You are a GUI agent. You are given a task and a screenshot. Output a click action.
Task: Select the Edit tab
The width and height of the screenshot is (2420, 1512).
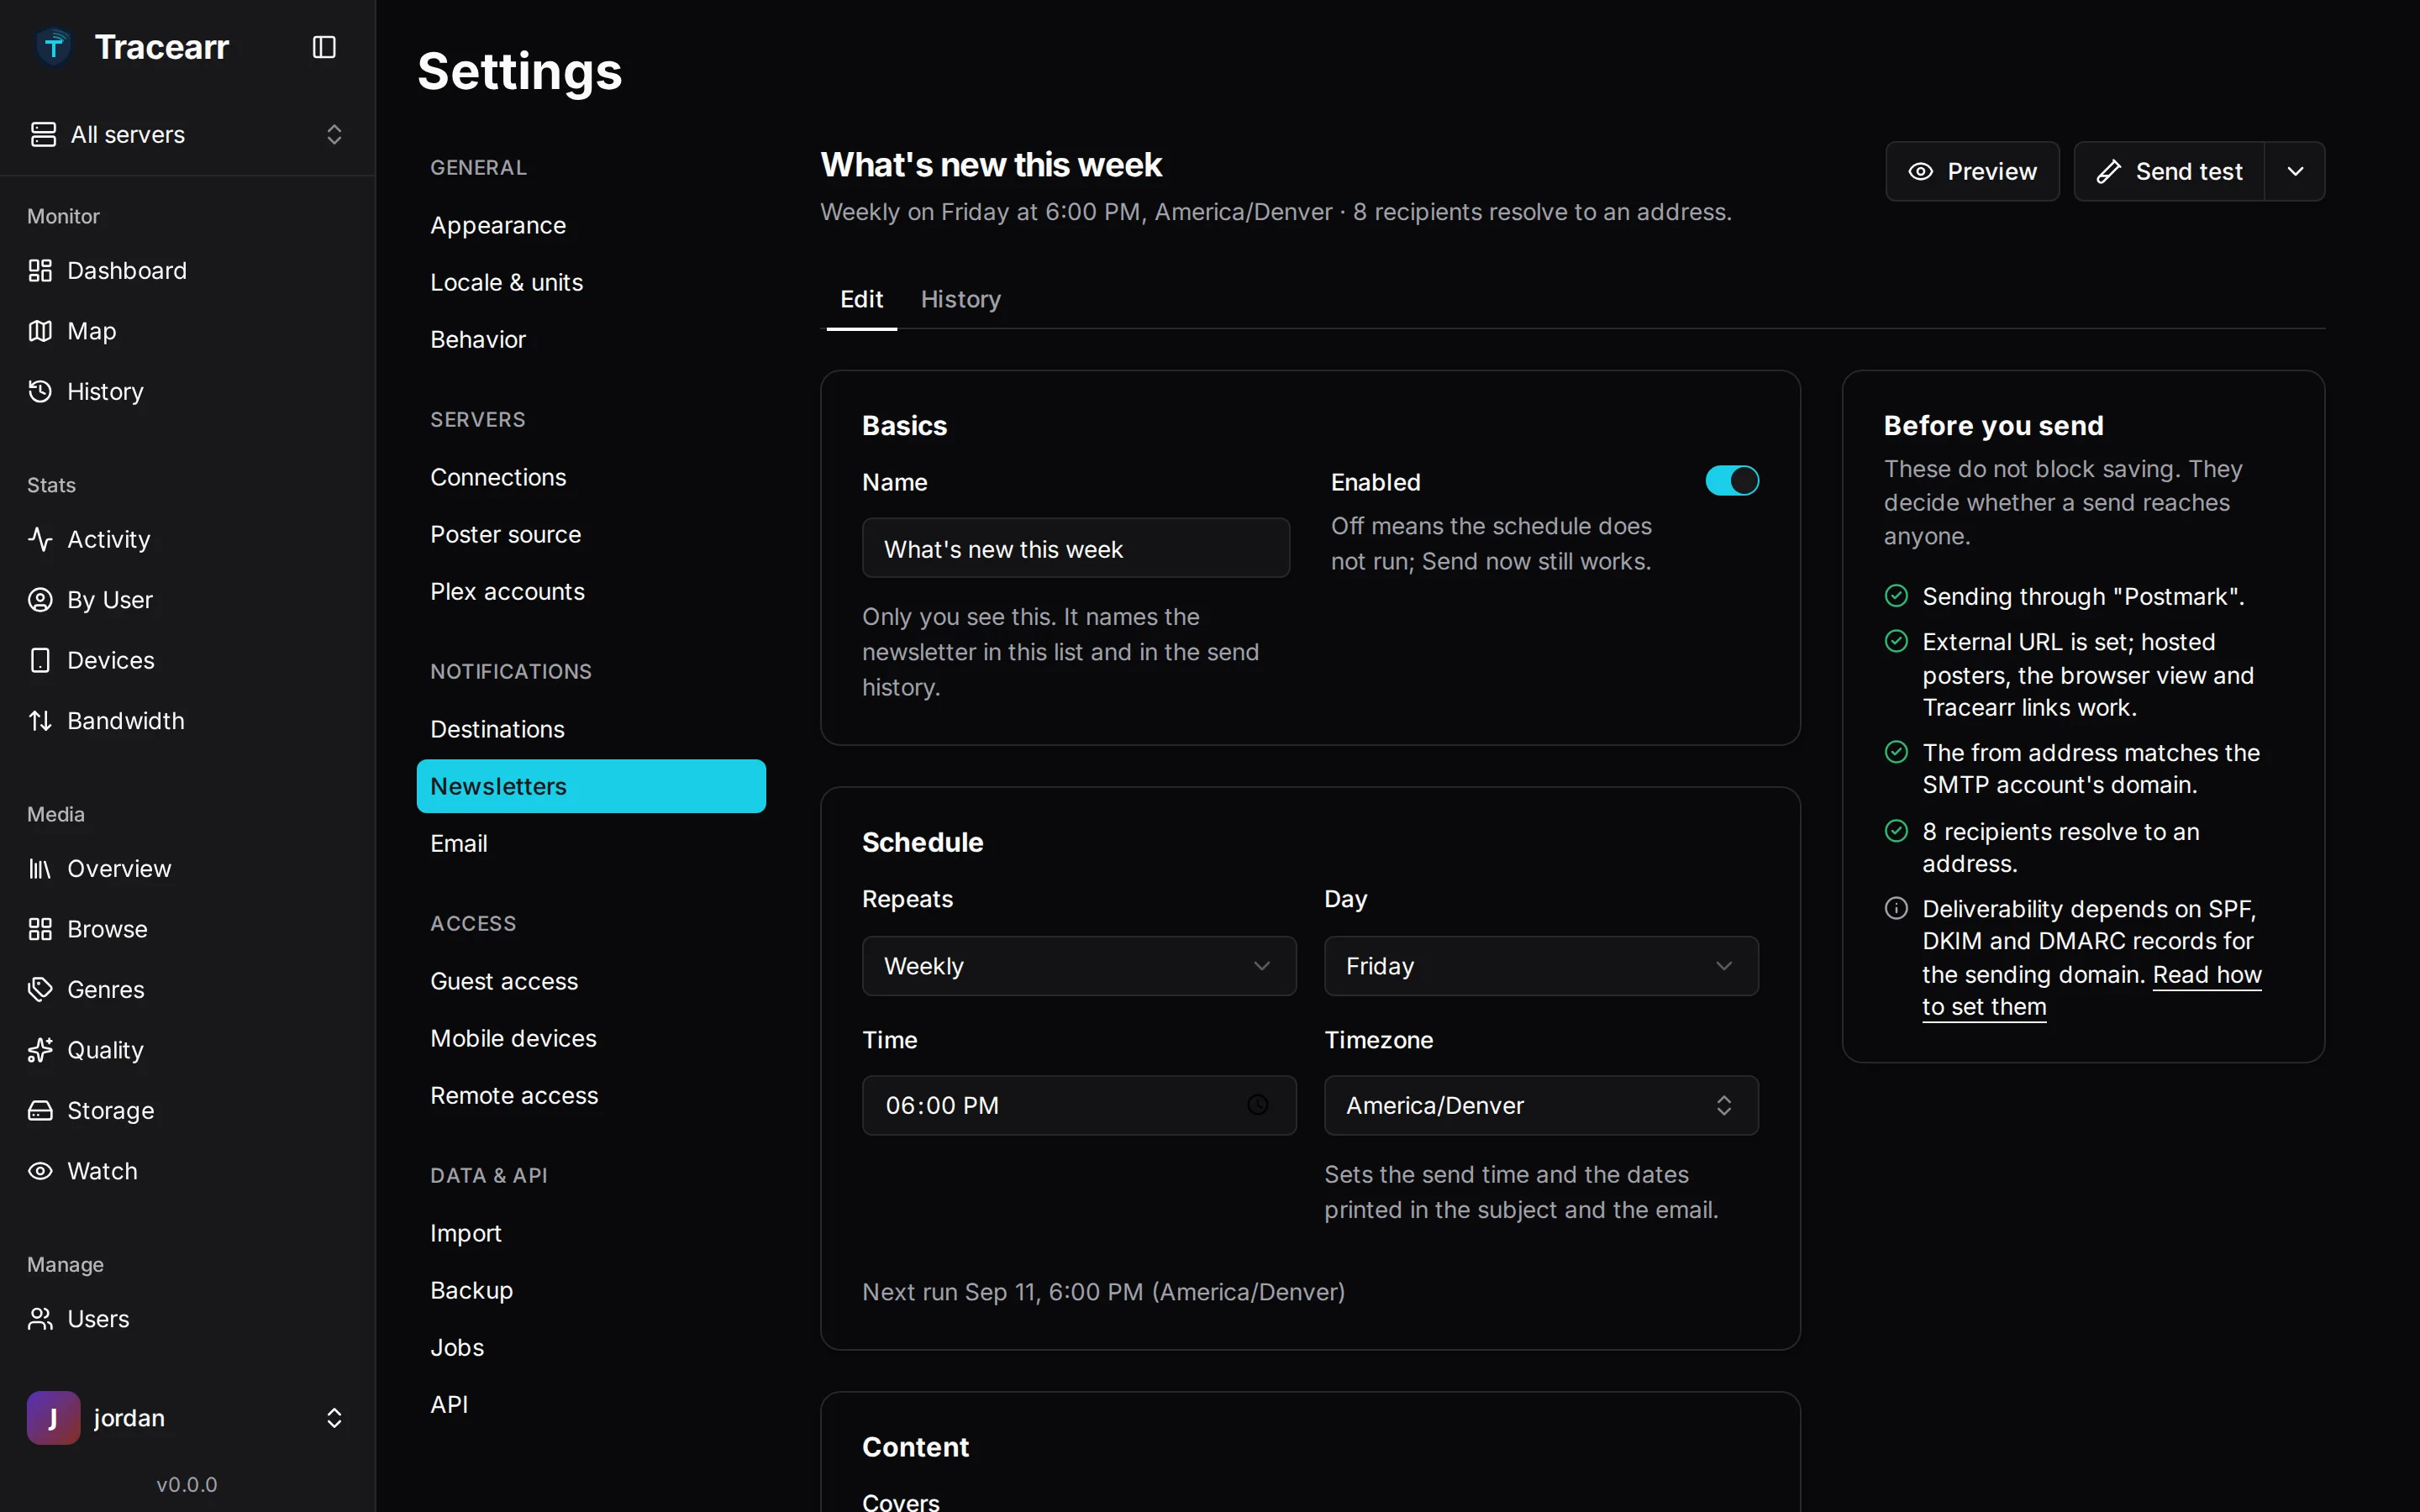point(861,299)
